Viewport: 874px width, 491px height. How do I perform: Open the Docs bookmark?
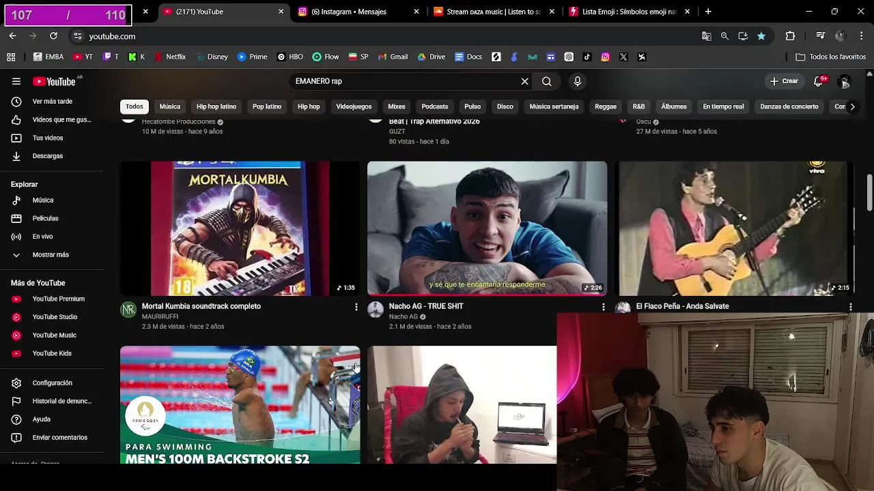tap(468, 57)
